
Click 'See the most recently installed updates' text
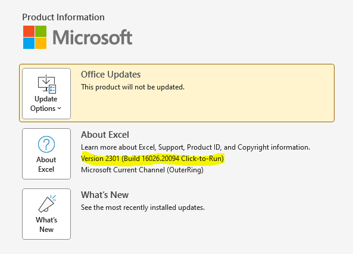pos(143,207)
